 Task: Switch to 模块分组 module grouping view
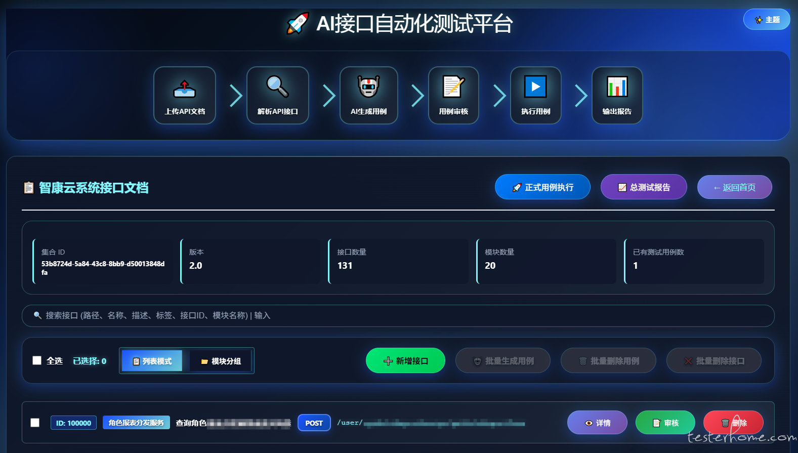click(x=221, y=361)
